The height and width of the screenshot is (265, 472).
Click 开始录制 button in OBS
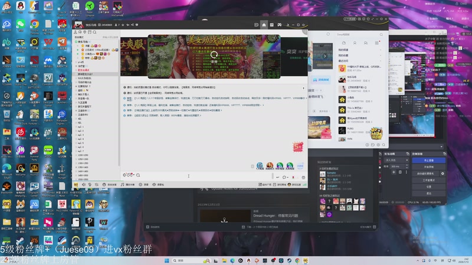point(429,167)
